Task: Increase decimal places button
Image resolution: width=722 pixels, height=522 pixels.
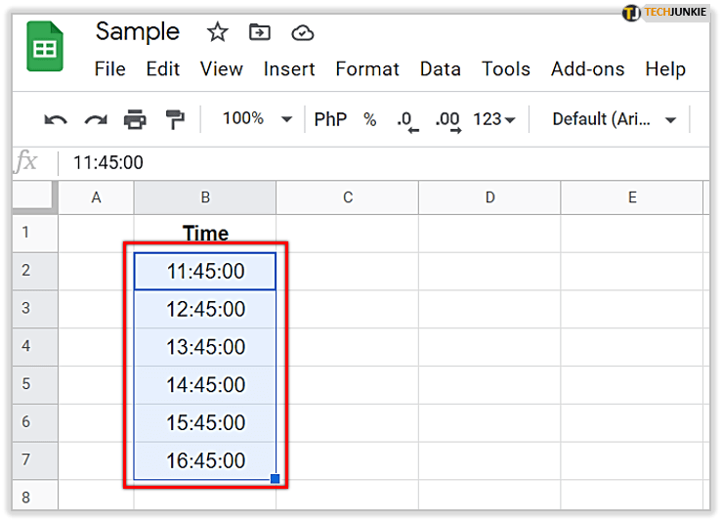Action: click(447, 120)
